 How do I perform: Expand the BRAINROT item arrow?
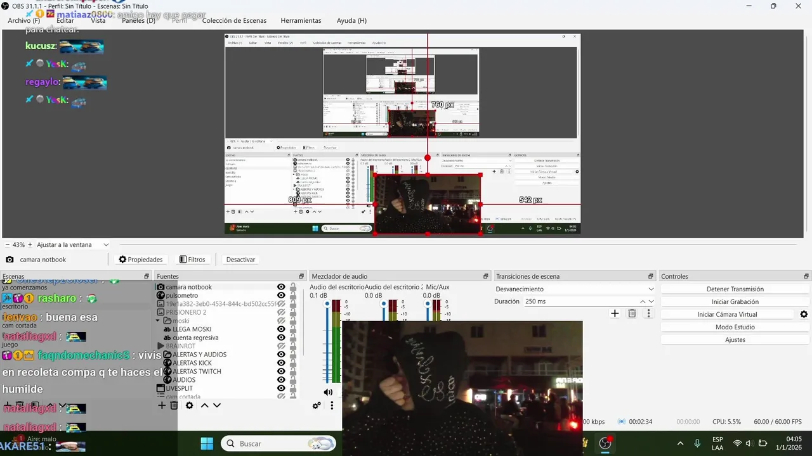[160, 346]
